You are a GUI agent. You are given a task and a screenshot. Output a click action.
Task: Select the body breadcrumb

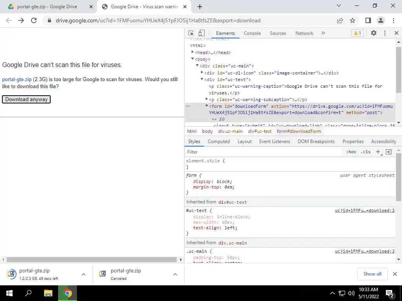pyautogui.click(x=207, y=131)
